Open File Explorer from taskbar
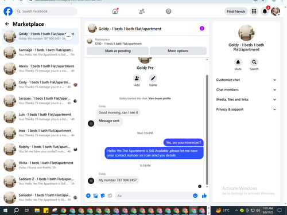 37,210
